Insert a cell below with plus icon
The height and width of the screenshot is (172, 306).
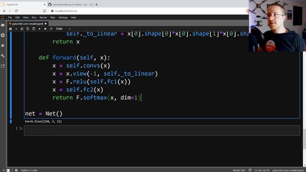coord(16,29)
